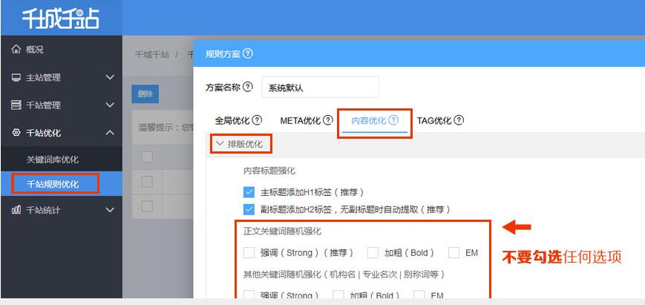645x305 pixels.
Task: Click the 内容标题强化 heading text
Action: (x=269, y=170)
